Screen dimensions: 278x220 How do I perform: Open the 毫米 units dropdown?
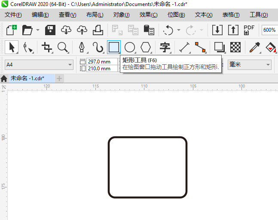point(250,65)
